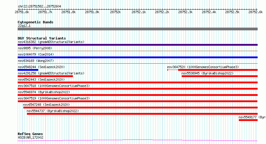The width and height of the screenshot is (266, 144).
Task: Click the red nsv6547248 variant bar
Action: (x=140, y=108)
